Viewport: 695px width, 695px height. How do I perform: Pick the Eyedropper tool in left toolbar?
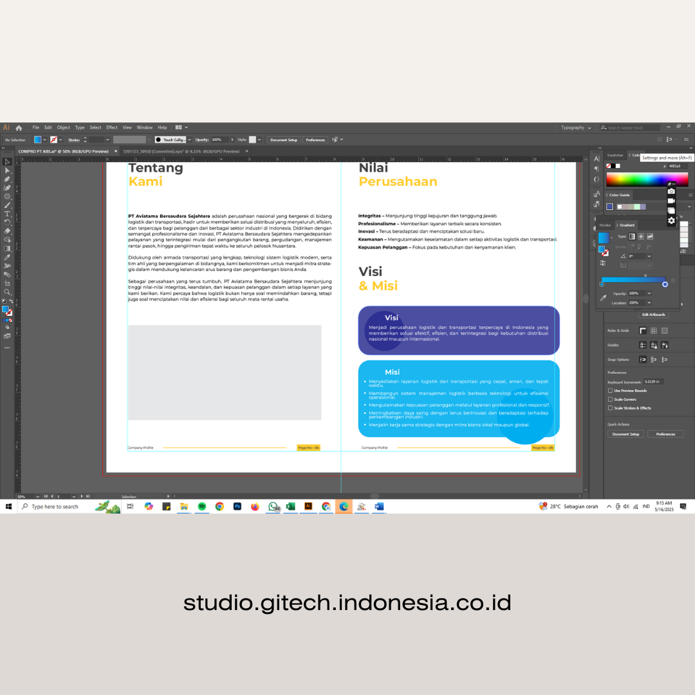click(x=7, y=257)
